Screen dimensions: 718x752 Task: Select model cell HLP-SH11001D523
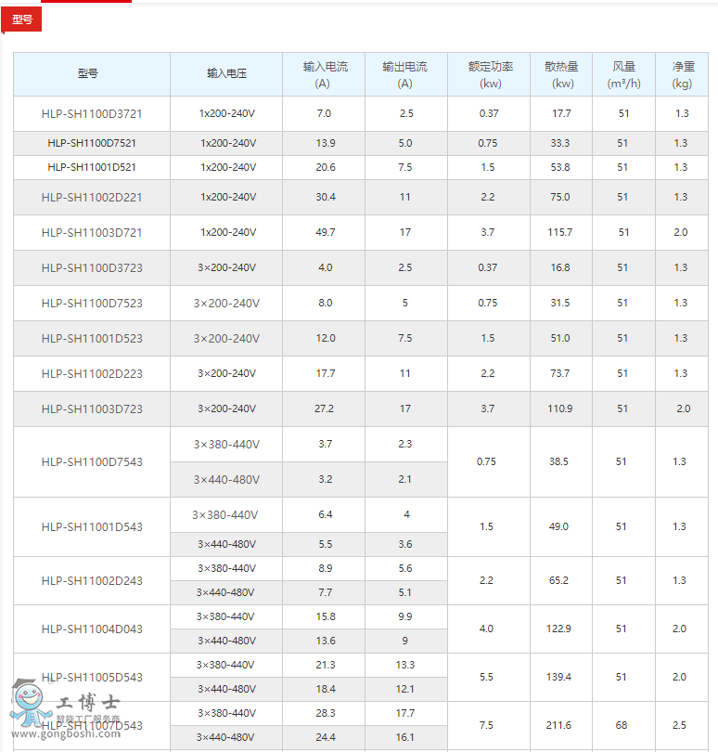pos(92,338)
